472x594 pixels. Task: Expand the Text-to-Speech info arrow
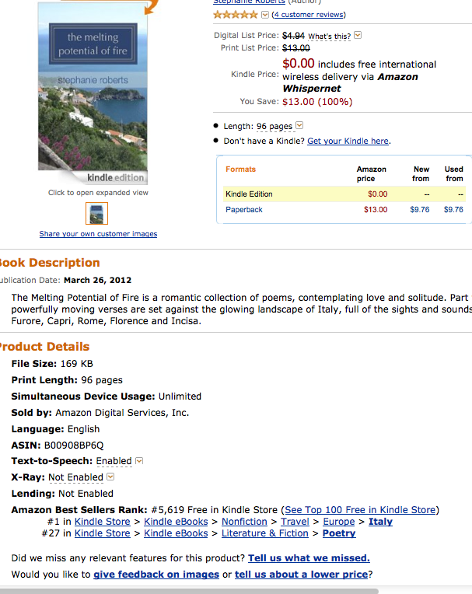(139, 461)
